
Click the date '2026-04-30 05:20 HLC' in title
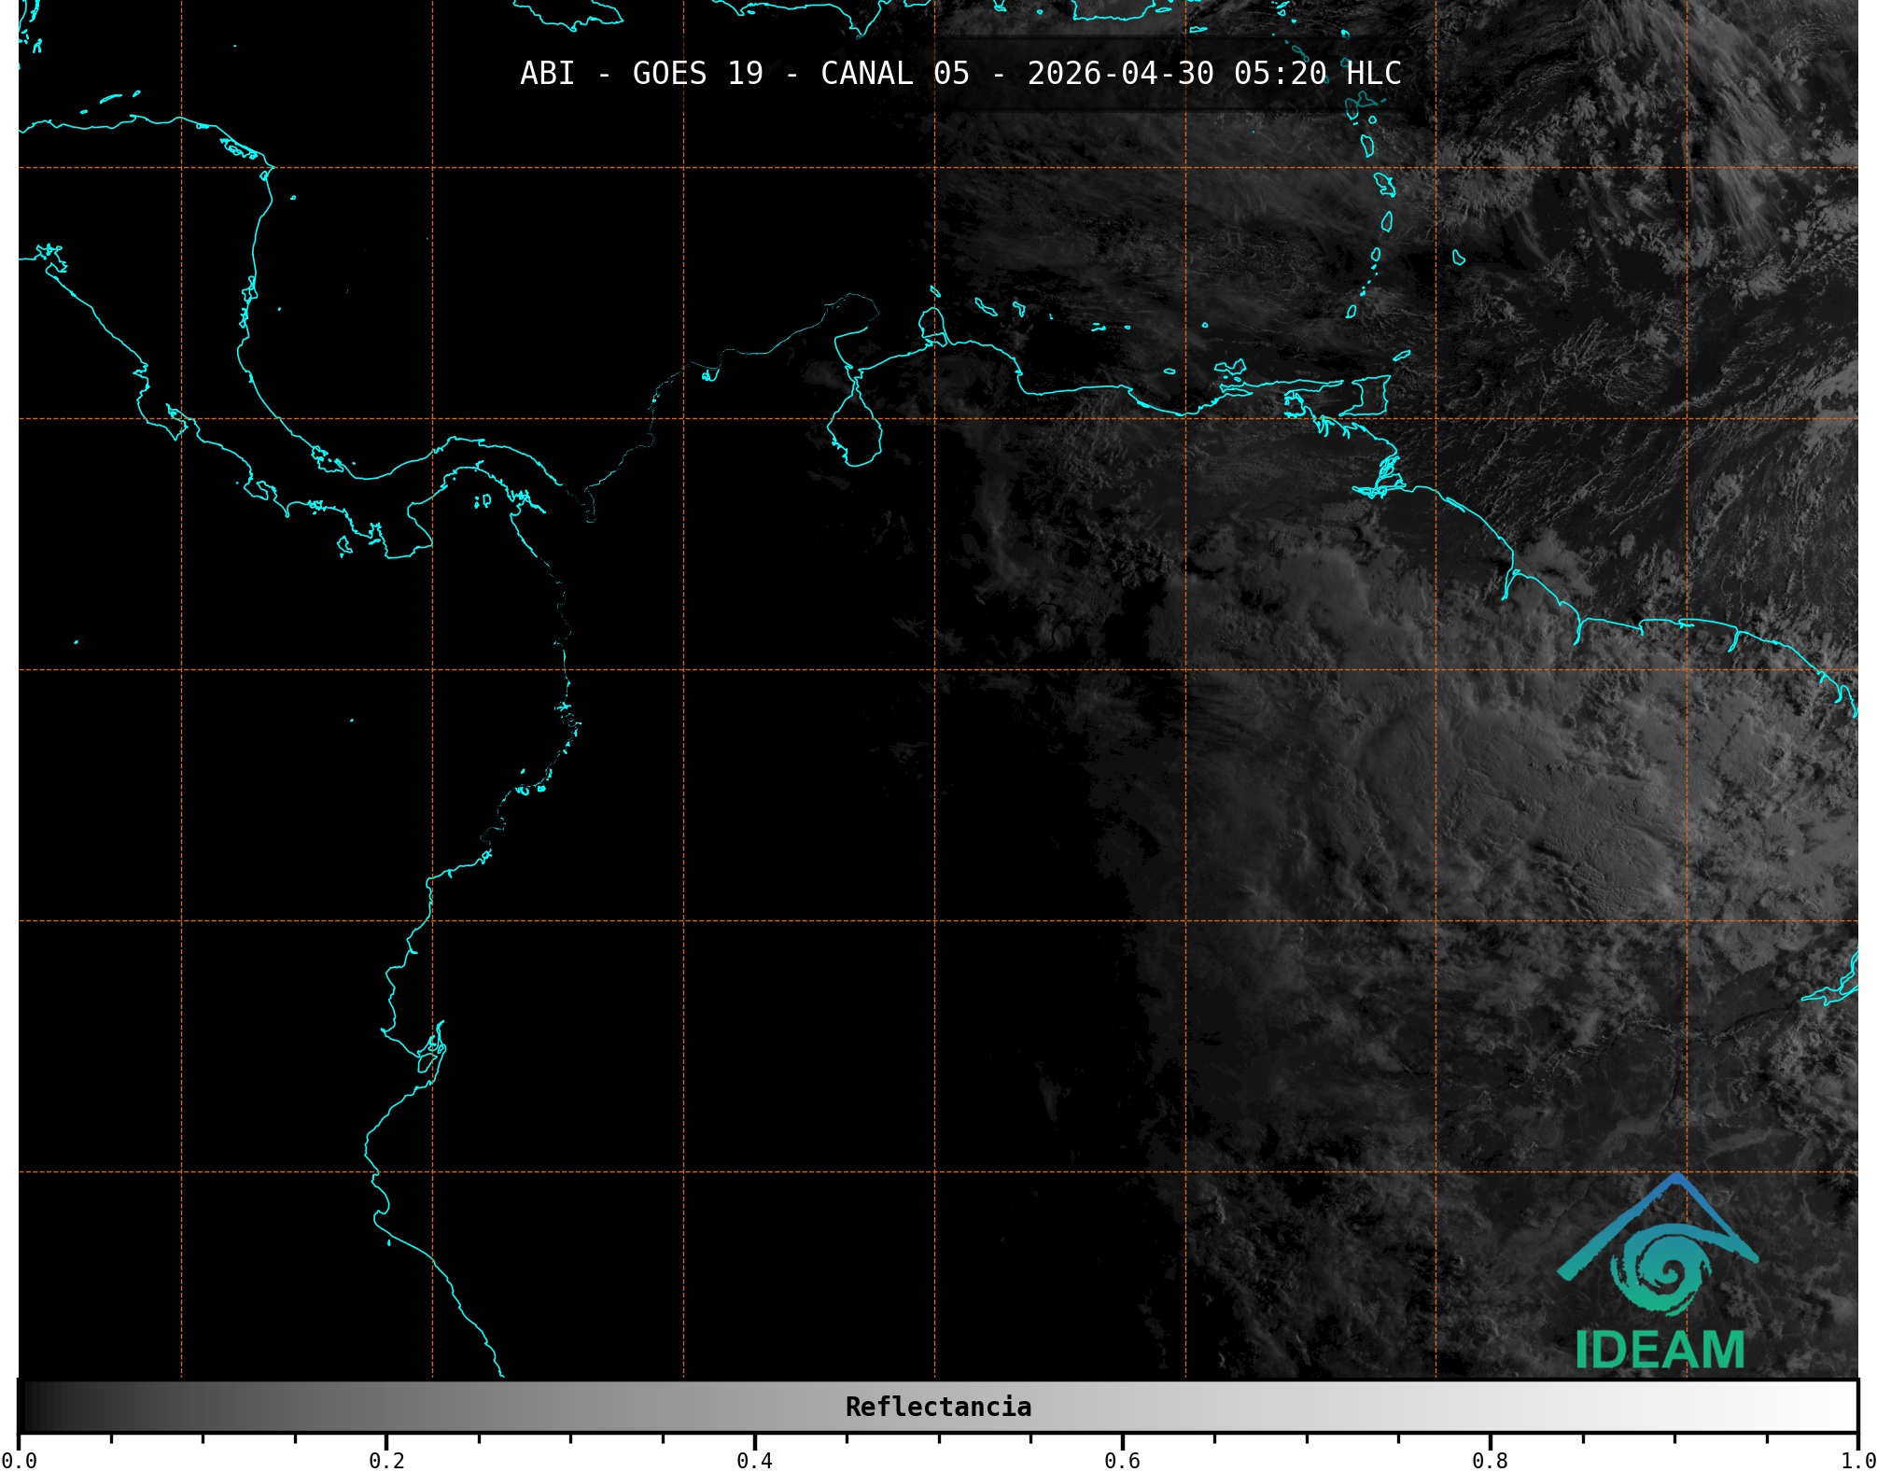pyautogui.click(x=1214, y=73)
